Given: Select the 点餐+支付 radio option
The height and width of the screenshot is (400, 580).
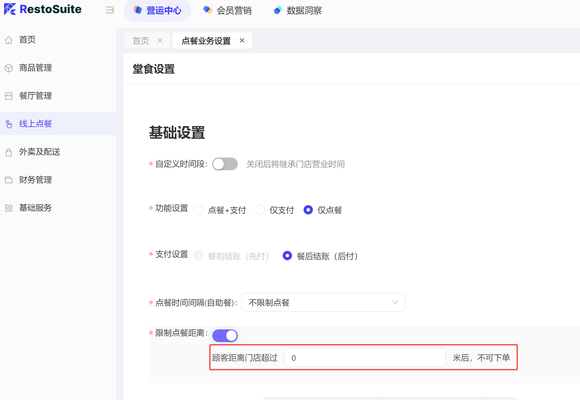Looking at the screenshot, I should (199, 210).
